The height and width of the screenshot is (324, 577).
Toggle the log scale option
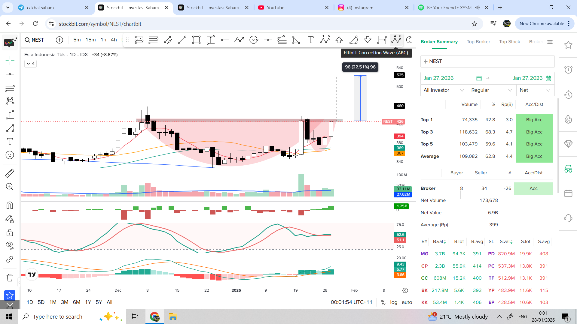click(x=394, y=302)
